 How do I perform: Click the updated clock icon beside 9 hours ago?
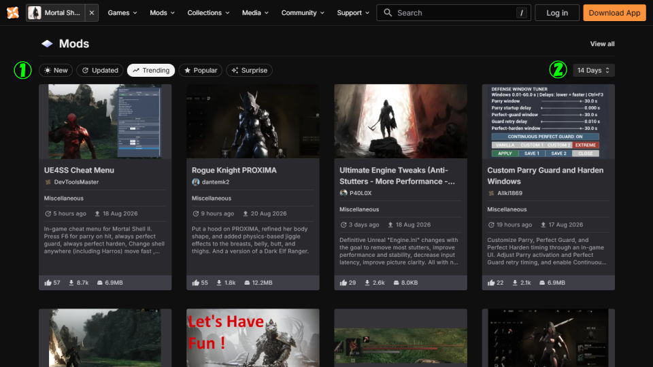pyautogui.click(x=196, y=213)
